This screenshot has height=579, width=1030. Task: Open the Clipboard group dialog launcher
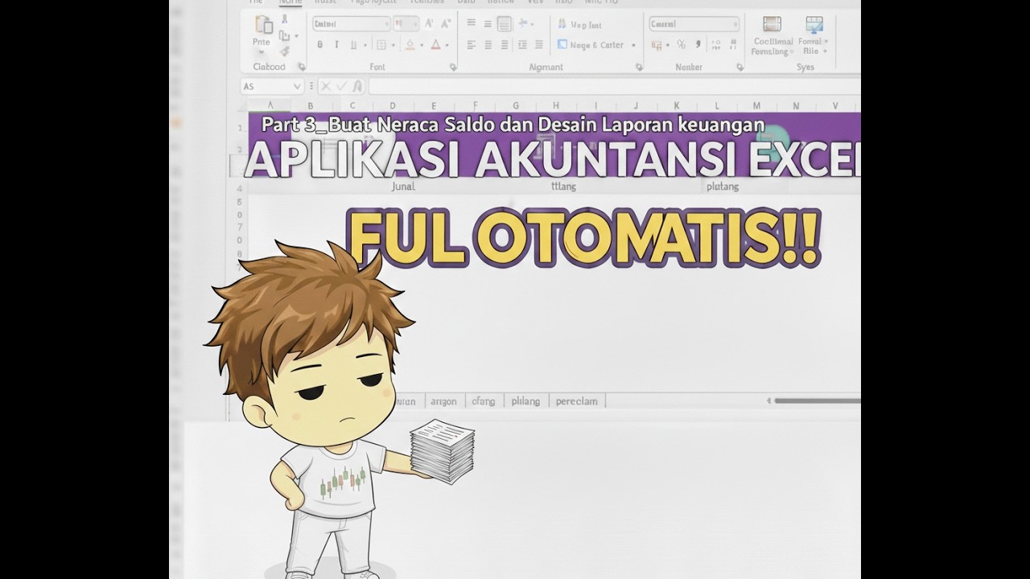coord(302,67)
